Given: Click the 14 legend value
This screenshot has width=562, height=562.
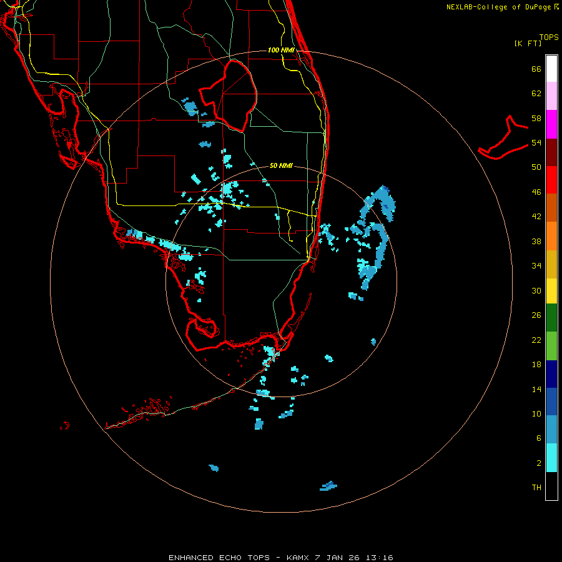Looking at the screenshot, I should [536, 389].
